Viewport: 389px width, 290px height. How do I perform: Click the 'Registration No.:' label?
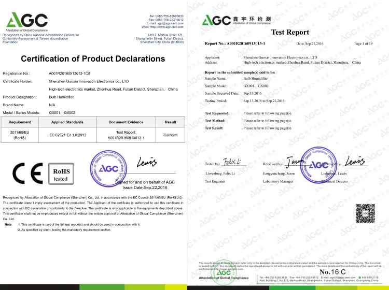[16, 74]
